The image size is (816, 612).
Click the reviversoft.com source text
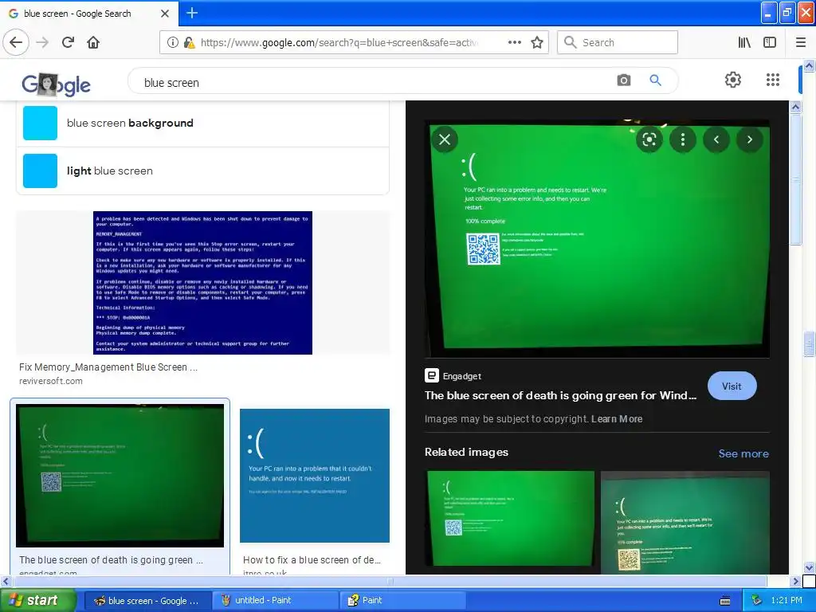50,381
